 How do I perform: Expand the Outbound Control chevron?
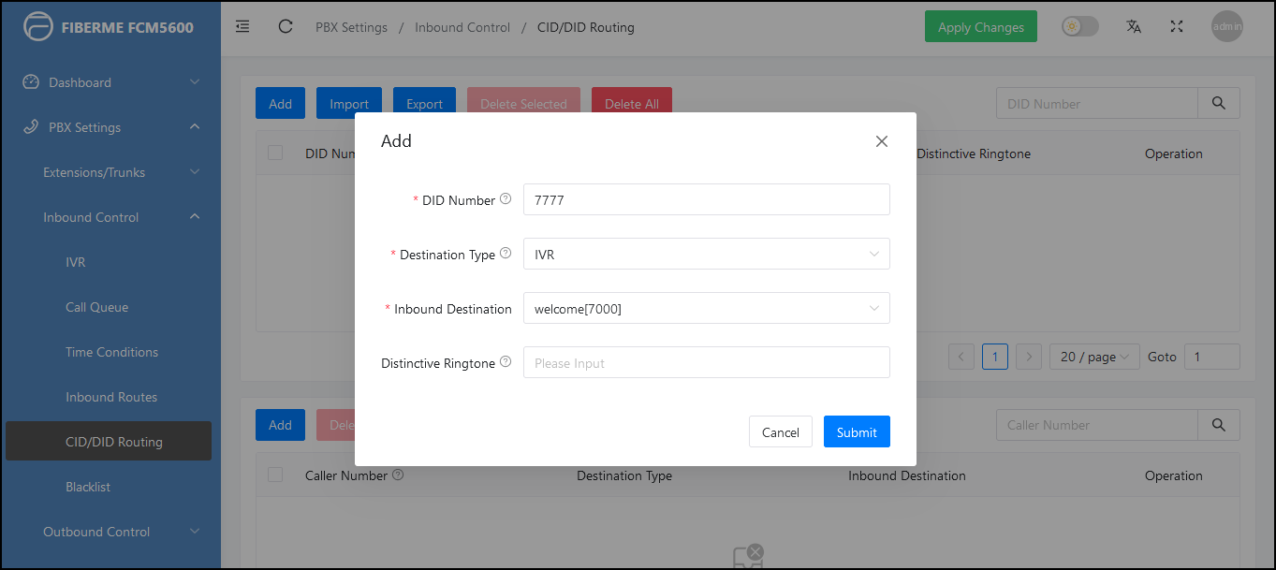coord(195,532)
